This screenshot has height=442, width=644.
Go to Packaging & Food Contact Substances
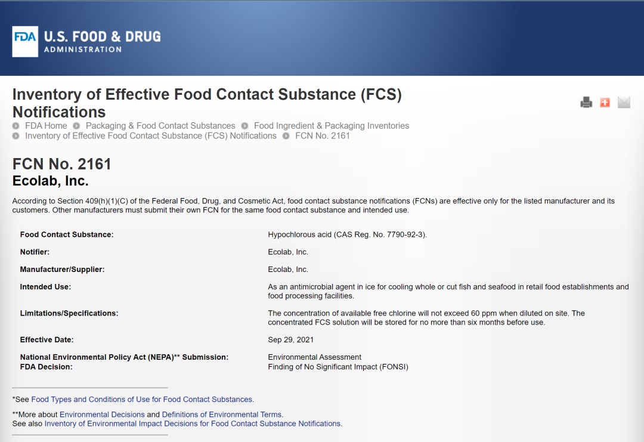pos(160,126)
